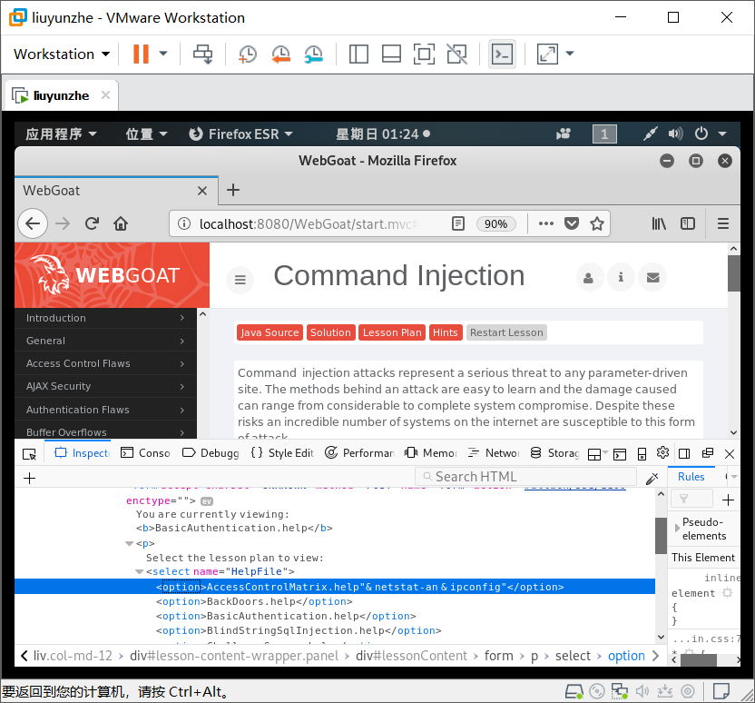
Task: Collapse the select HelpFile node
Action: [x=139, y=572]
